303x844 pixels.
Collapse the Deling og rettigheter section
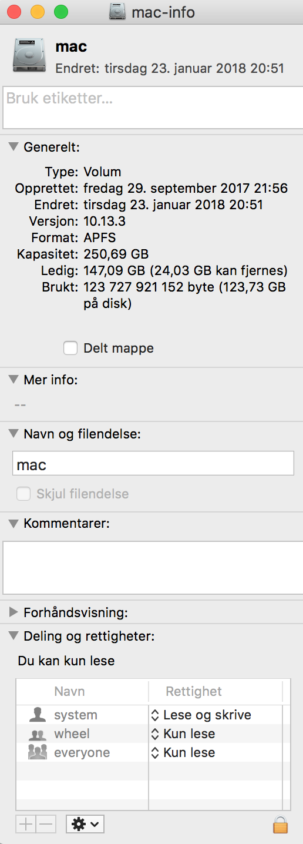pyautogui.click(x=14, y=635)
